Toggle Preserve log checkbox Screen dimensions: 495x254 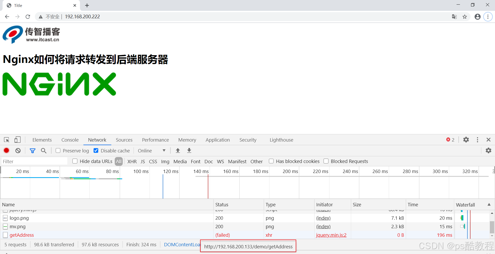tap(58, 151)
